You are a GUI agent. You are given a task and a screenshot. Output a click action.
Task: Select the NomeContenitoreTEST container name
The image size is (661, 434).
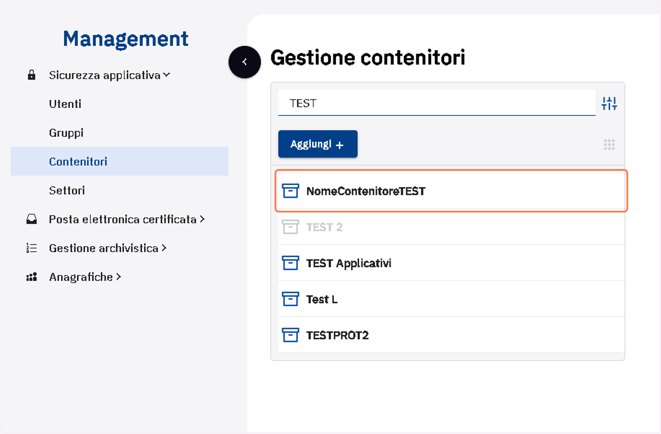pos(366,191)
